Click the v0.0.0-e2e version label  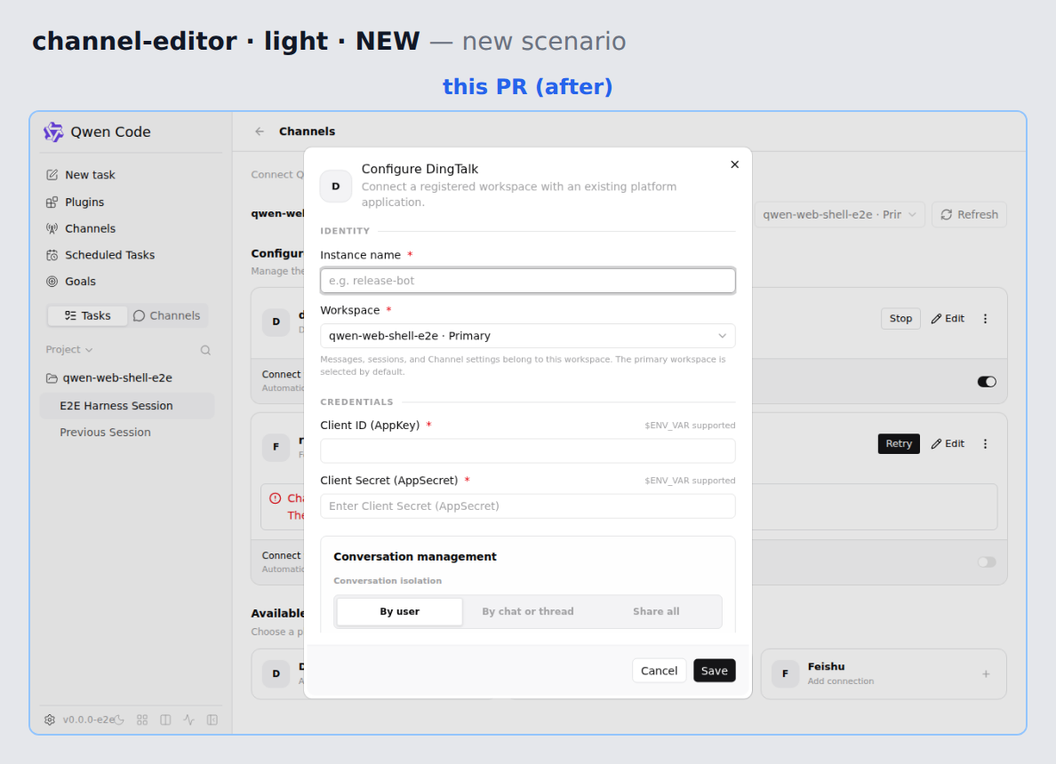point(88,720)
